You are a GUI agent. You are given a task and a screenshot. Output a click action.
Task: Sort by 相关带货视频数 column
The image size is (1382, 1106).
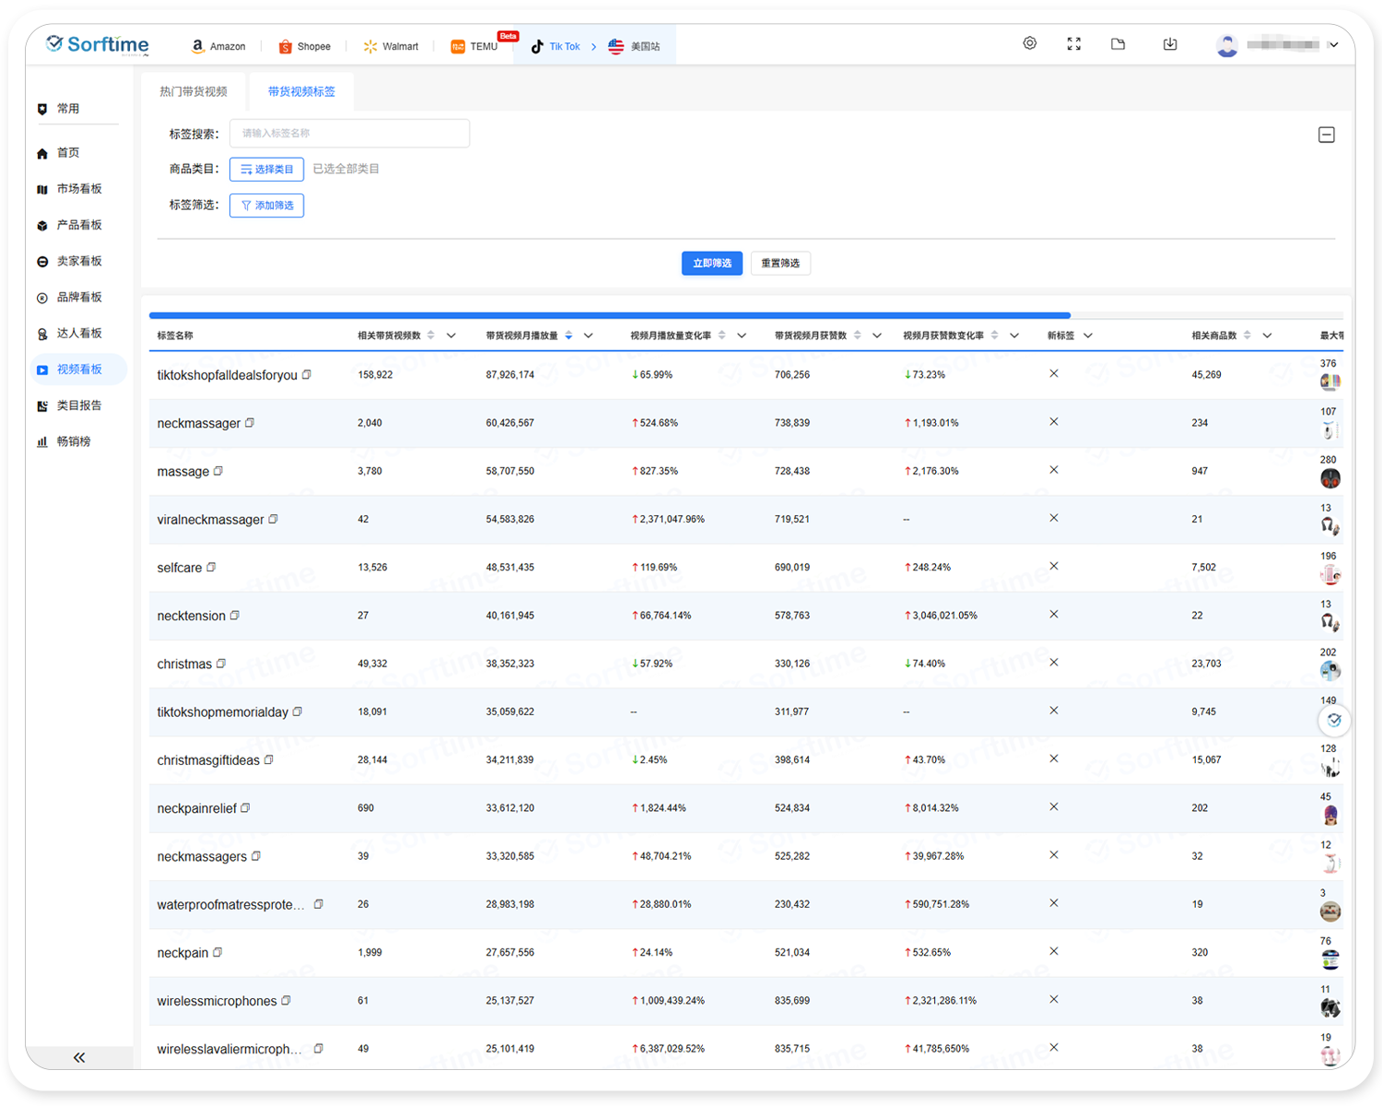click(x=430, y=335)
